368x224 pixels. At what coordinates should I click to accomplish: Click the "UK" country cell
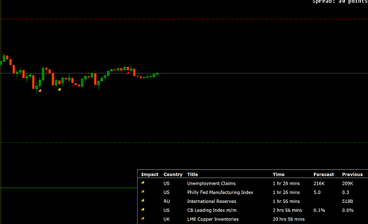click(167, 219)
